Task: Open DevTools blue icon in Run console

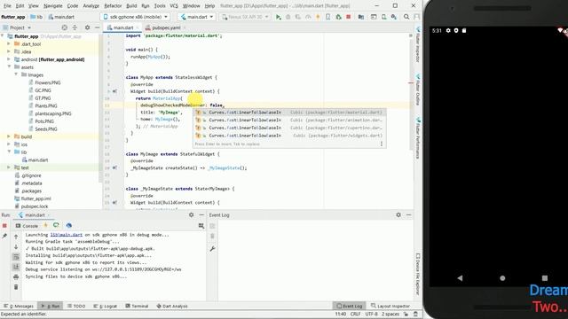Action: (69, 225)
